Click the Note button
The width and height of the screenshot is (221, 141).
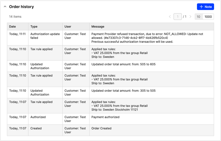pos(205,7)
